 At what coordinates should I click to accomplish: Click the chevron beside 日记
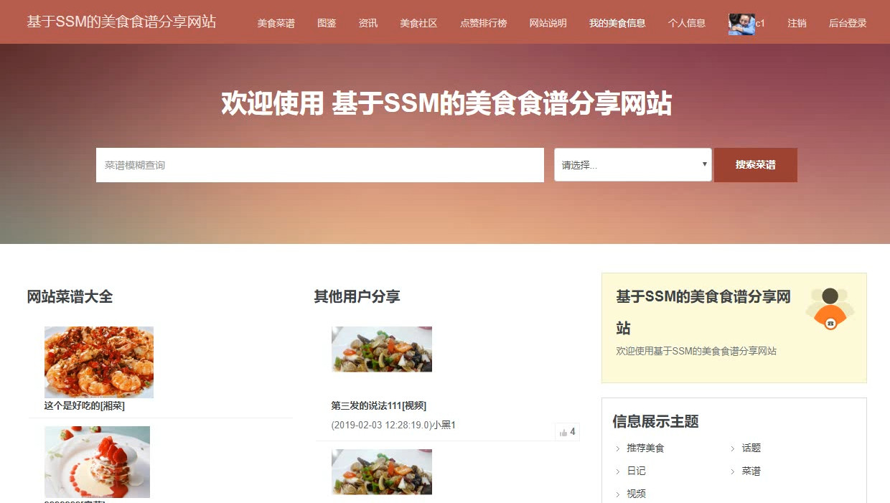[x=618, y=472]
